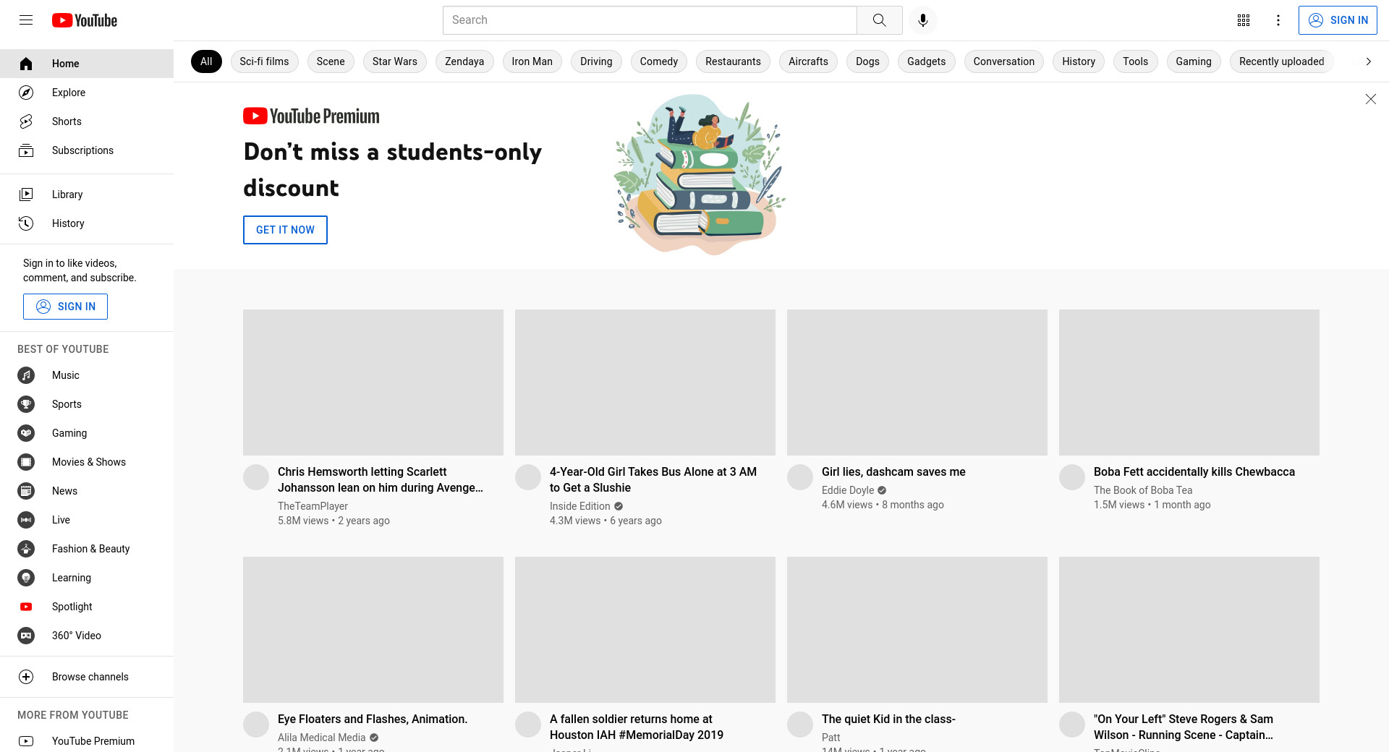The width and height of the screenshot is (1389, 752).
Task: Open the Eddie Doyle channel link
Action: (x=848, y=490)
